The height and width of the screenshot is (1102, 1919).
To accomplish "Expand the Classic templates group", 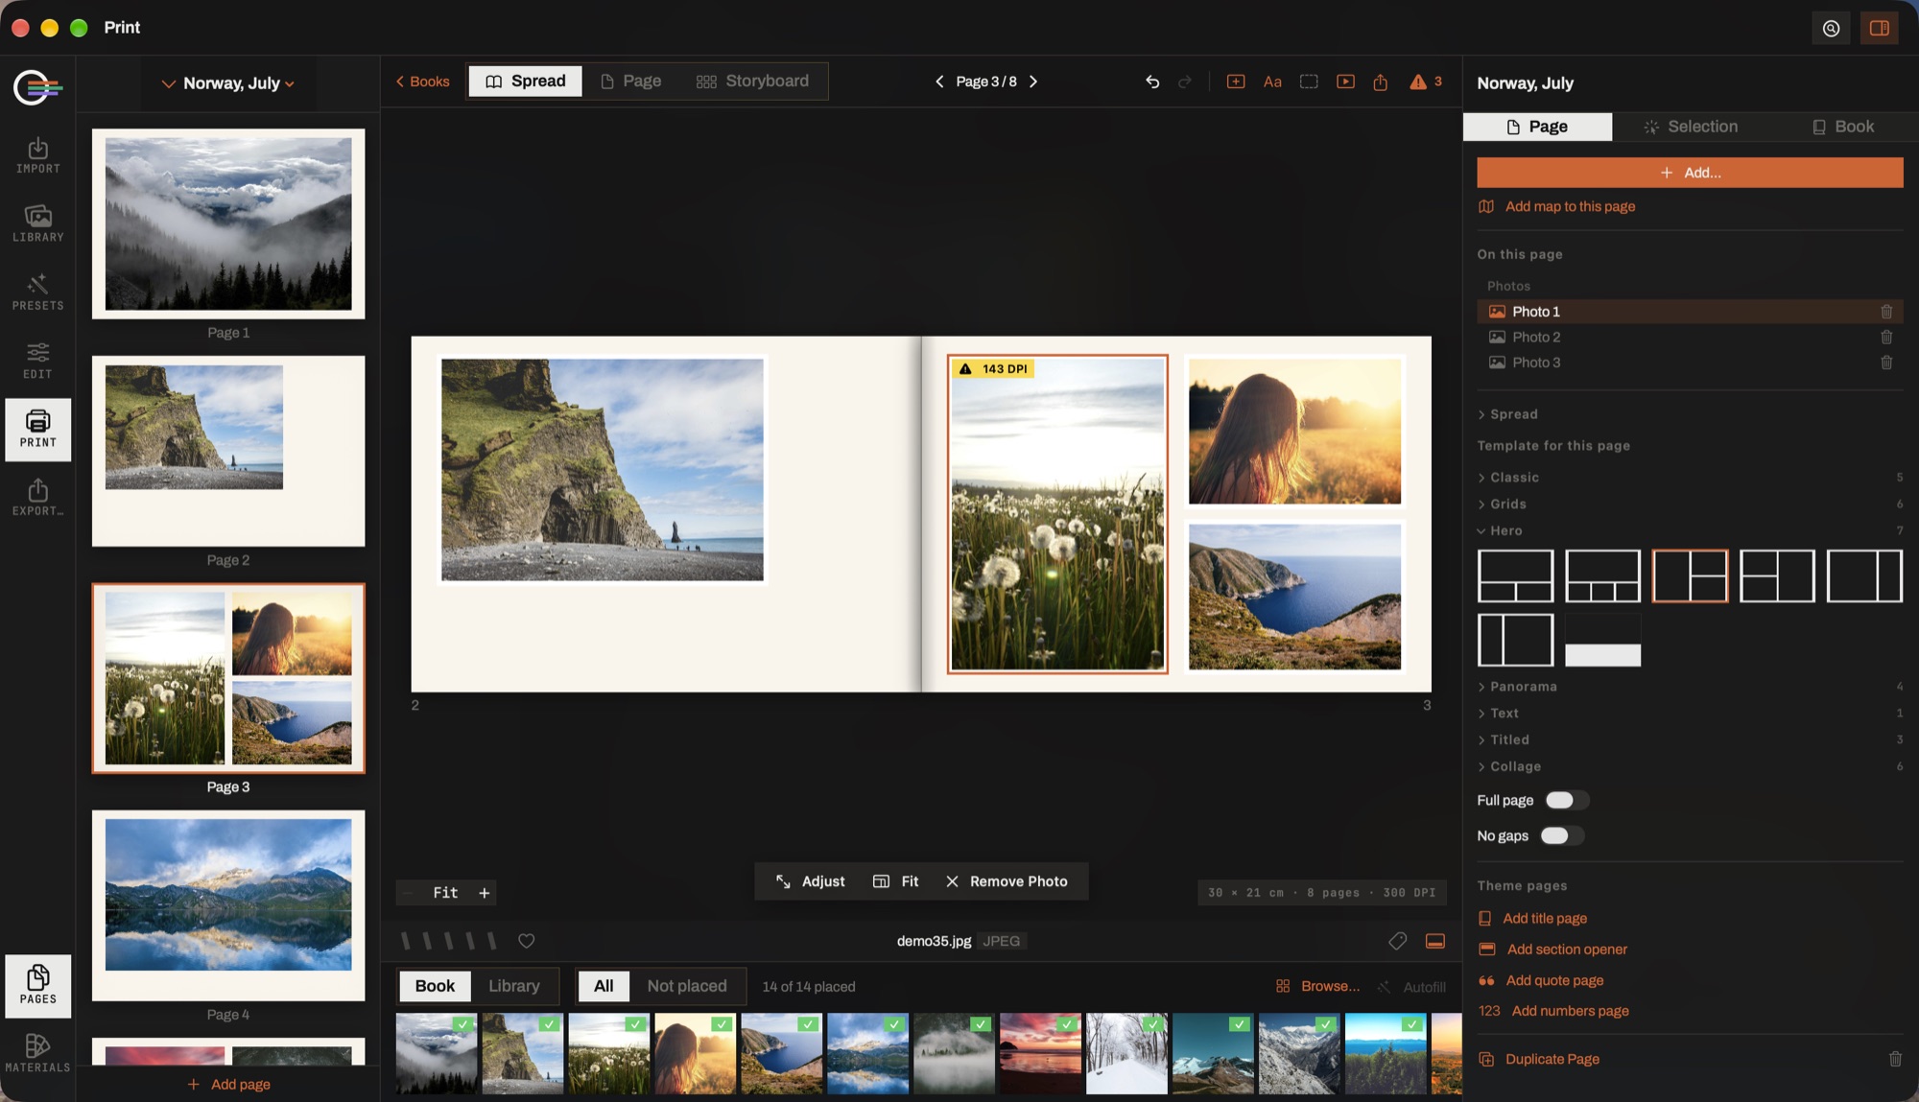I will pyautogui.click(x=1507, y=478).
